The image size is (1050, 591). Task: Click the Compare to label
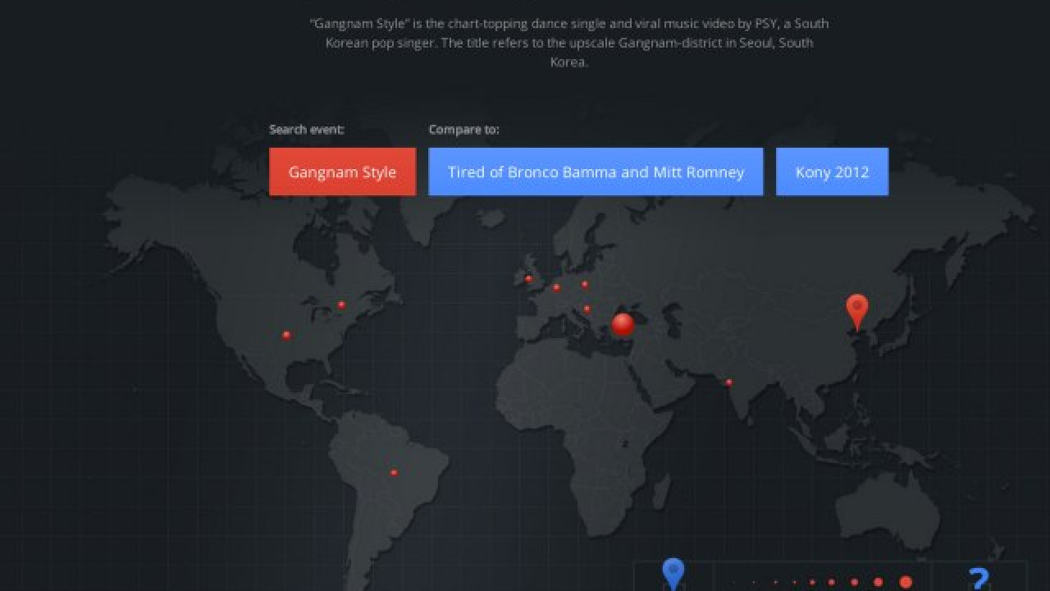(463, 130)
